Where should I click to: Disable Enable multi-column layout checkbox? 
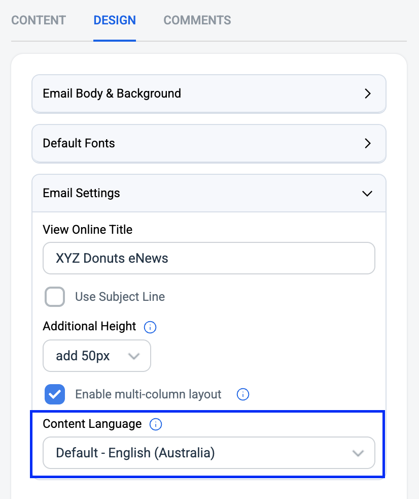(55, 394)
